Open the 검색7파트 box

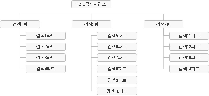[x=117, y=57]
